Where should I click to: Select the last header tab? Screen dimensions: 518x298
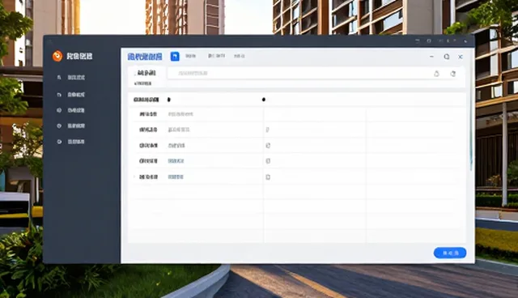(240, 56)
